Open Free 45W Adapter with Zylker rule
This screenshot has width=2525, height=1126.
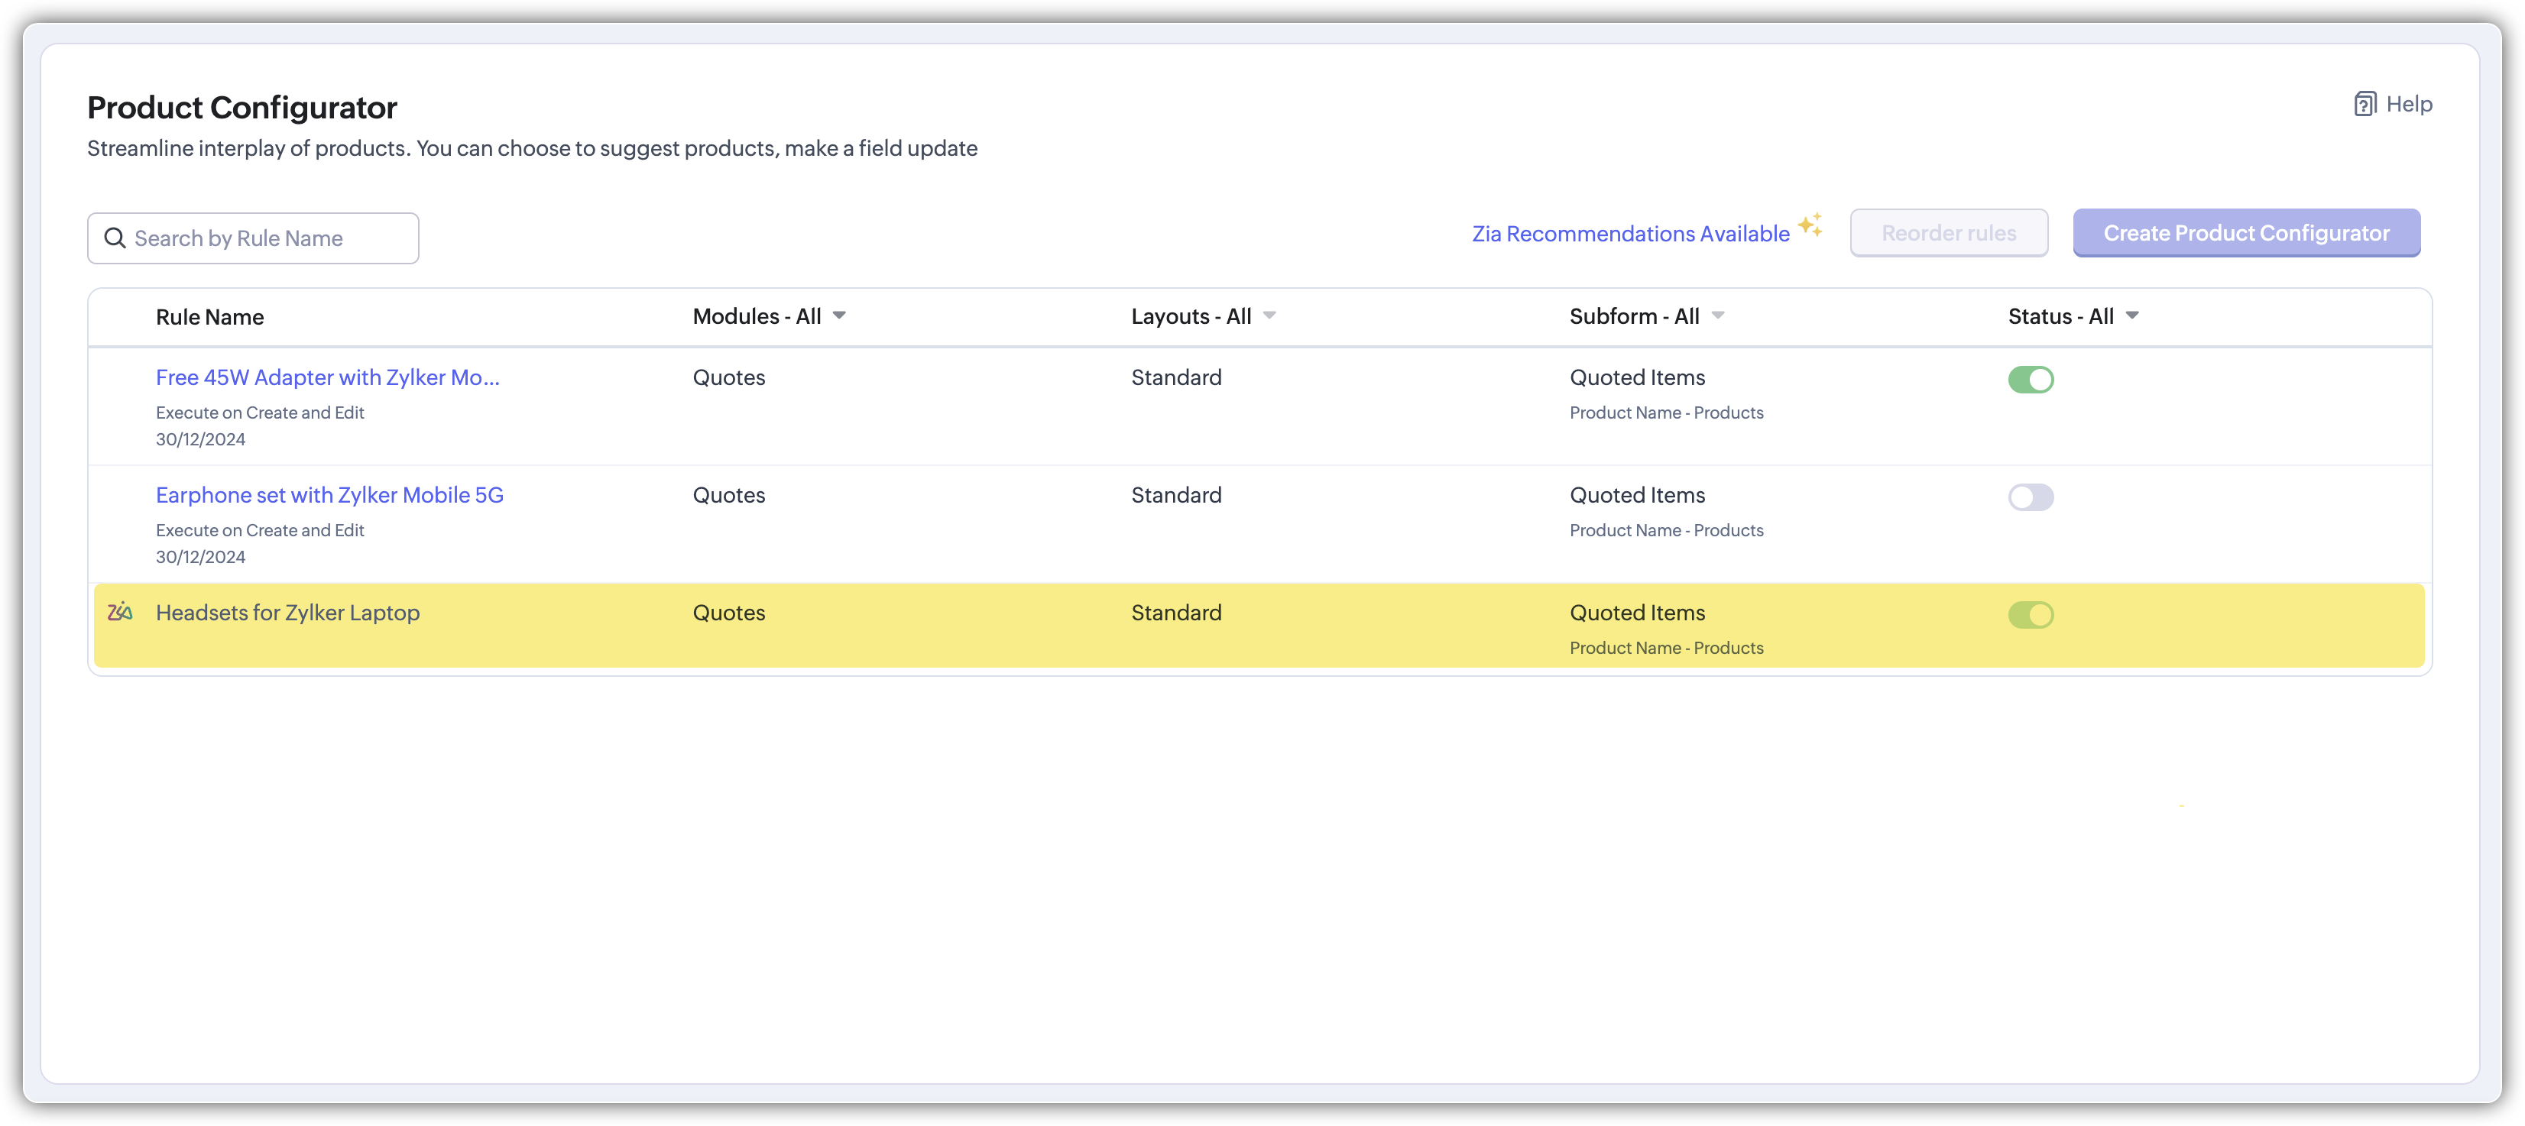327,377
